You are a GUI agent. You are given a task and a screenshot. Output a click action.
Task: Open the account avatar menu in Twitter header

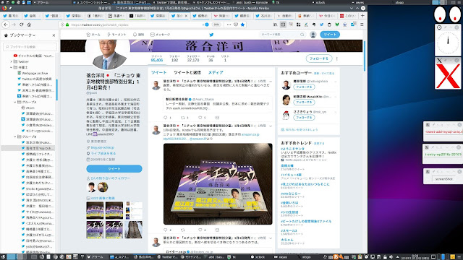[x=313, y=35]
